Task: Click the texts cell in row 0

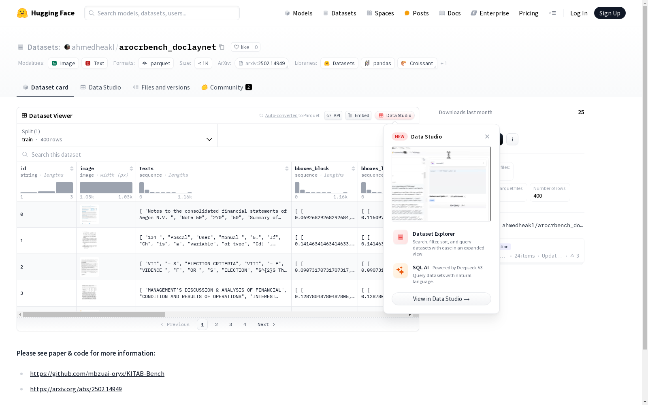Action: [213, 214]
